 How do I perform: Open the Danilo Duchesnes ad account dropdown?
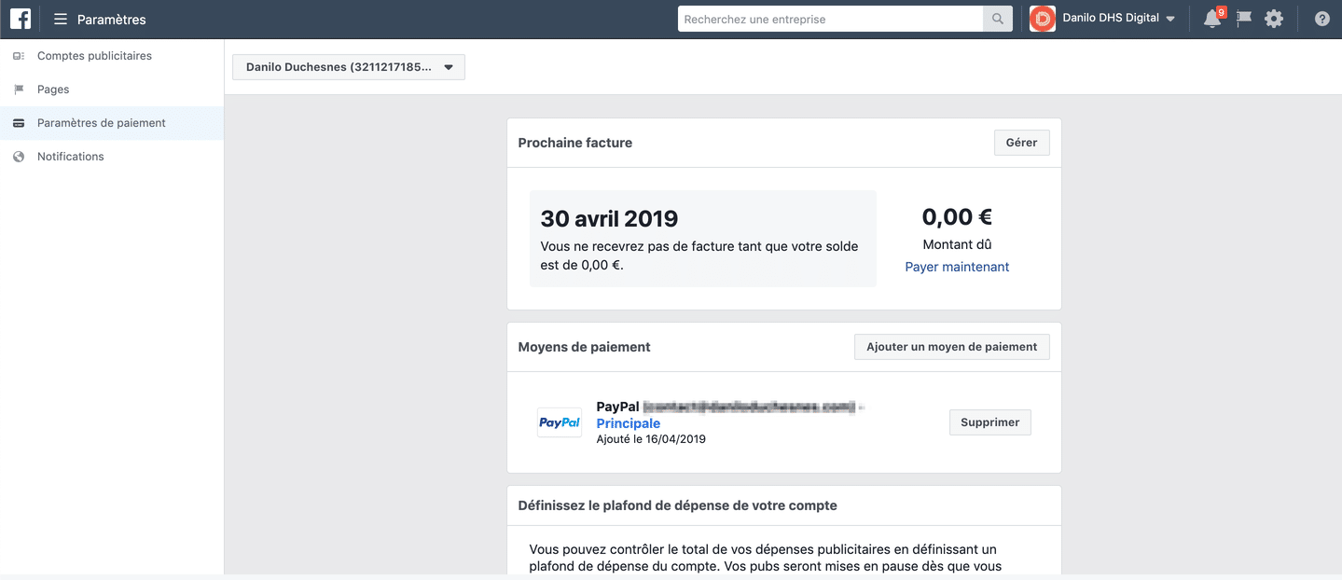[x=349, y=67]
